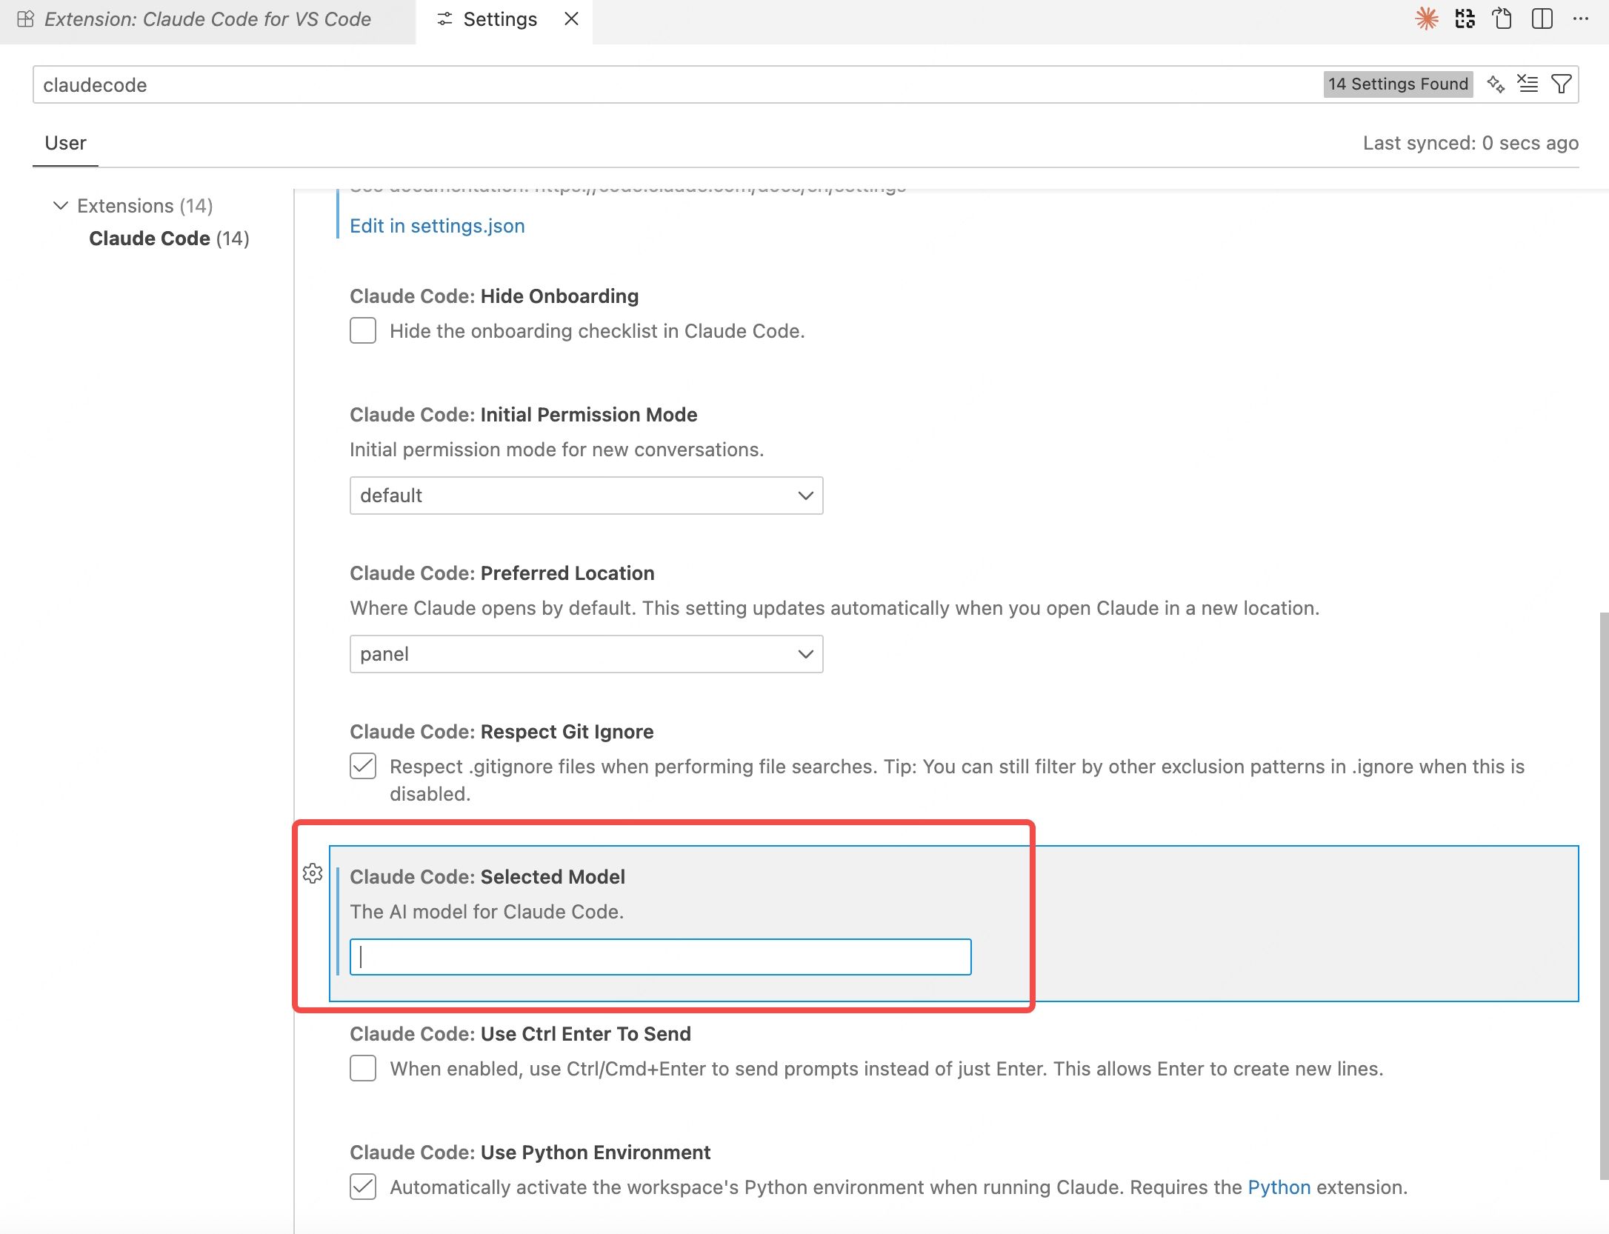1609x1234 pixels.
Task: Open the Preferred Location panel dropdown
Action: point(586,654)
